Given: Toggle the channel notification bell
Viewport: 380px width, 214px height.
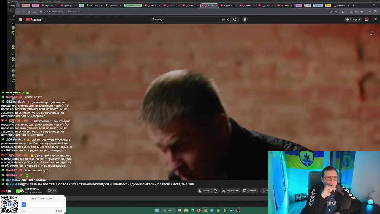Looking at the screenshot, I should coord(50,191).
